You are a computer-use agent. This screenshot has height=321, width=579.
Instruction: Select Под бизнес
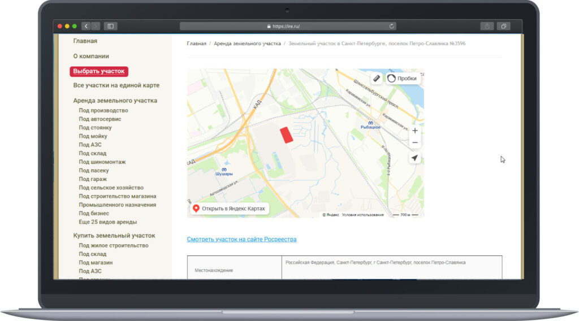coord(94,213)
